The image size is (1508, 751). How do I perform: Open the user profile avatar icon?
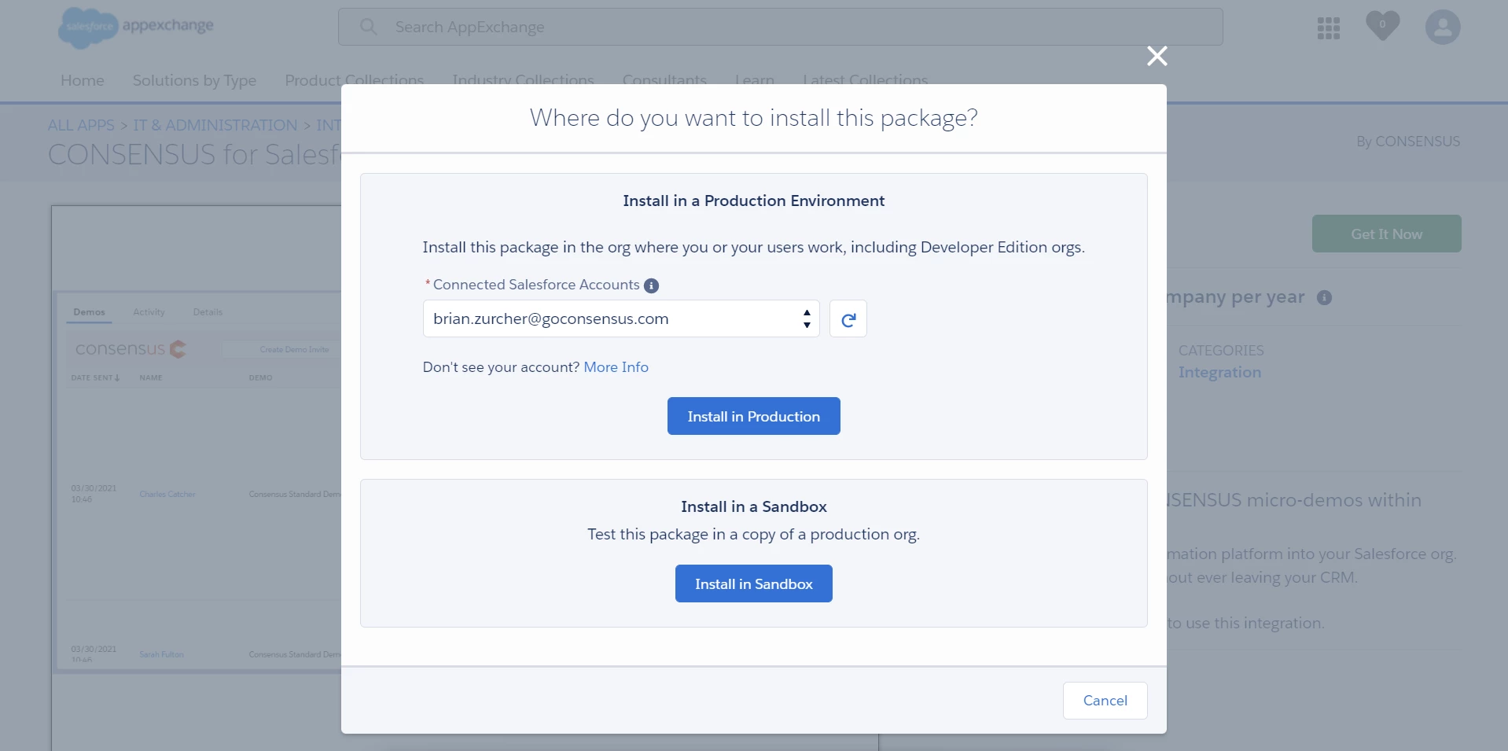pos(1442,28)
